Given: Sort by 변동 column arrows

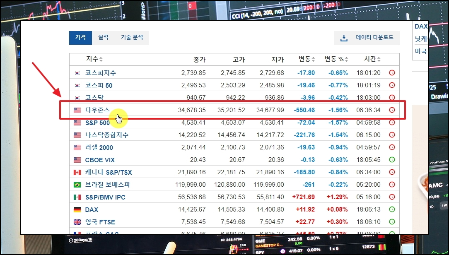Looking at the screenshot, I should 313,60.
